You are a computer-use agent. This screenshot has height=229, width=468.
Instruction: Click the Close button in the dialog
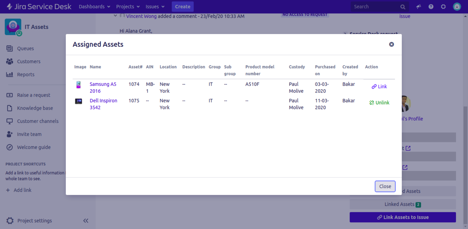point(385,186)
